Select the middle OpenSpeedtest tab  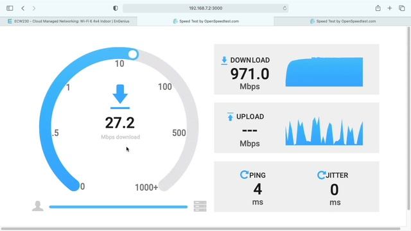tap(205, 21)
